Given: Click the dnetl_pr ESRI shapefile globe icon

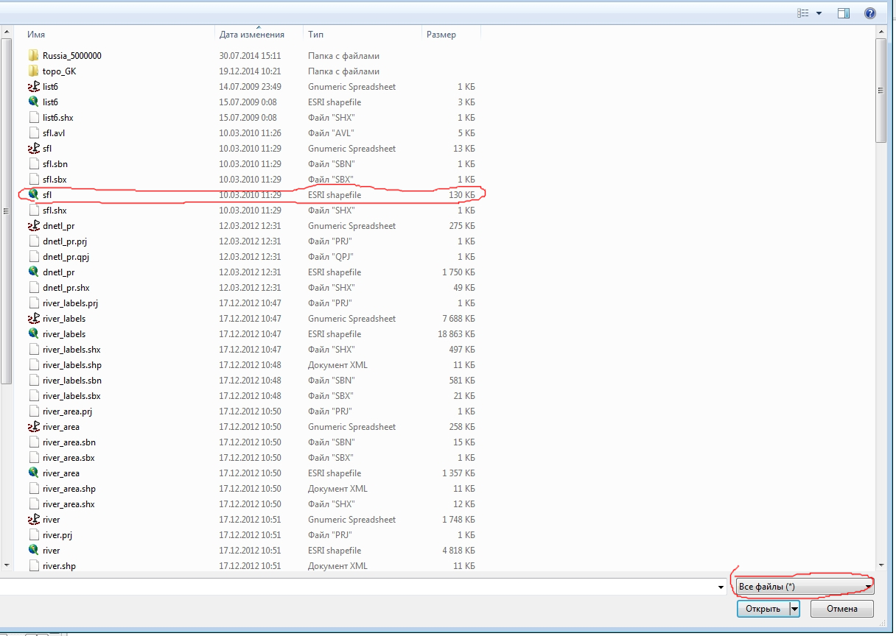Looking at the screenshot, I should click(x=33, y=272).
